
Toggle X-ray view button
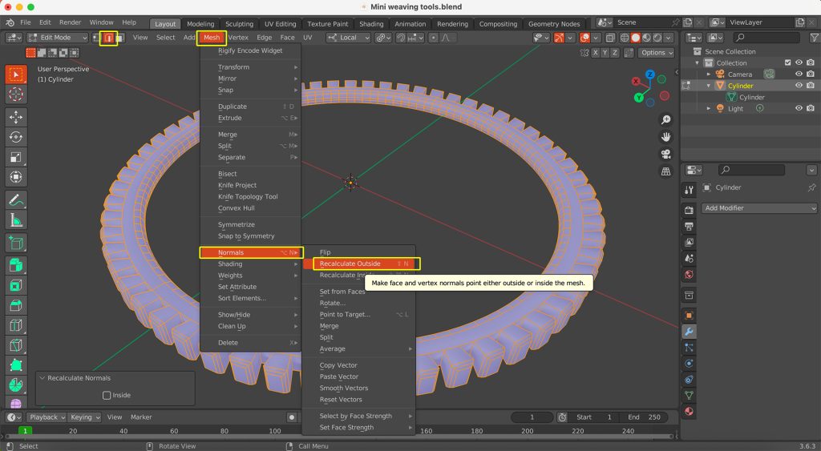[x=610, y=38]
